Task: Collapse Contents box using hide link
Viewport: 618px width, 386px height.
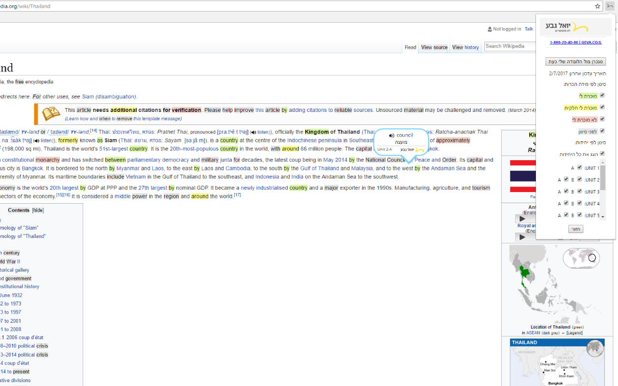Action: [x=38, y=210]
